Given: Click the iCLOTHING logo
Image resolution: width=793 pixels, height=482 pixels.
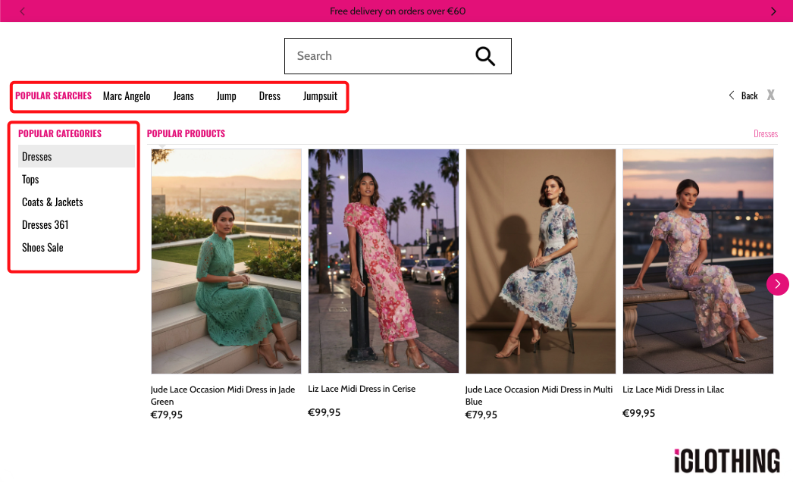Looking at the screenshot, I should pyautogui.click(x=726, y=461).
